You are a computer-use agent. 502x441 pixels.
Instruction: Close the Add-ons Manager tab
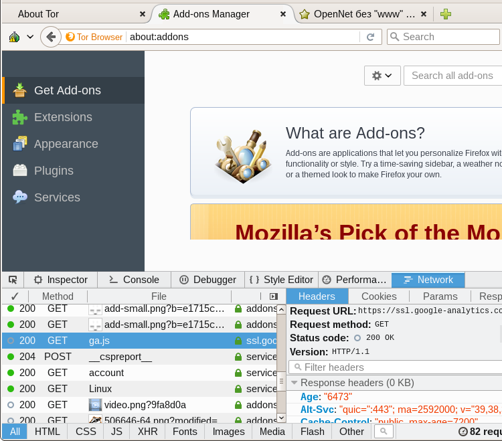pos(283,14)
